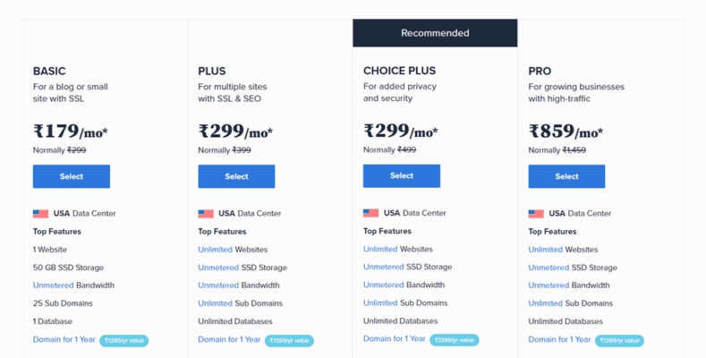Open Domain for 1 Year link in BASIC
Image resolution: width=706 pixels, height=358 pixels.
(x=64, y=339)
